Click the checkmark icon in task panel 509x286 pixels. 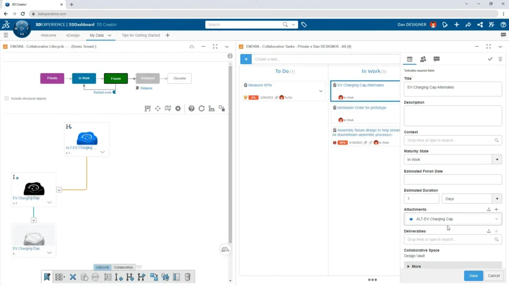pos(490,59)
